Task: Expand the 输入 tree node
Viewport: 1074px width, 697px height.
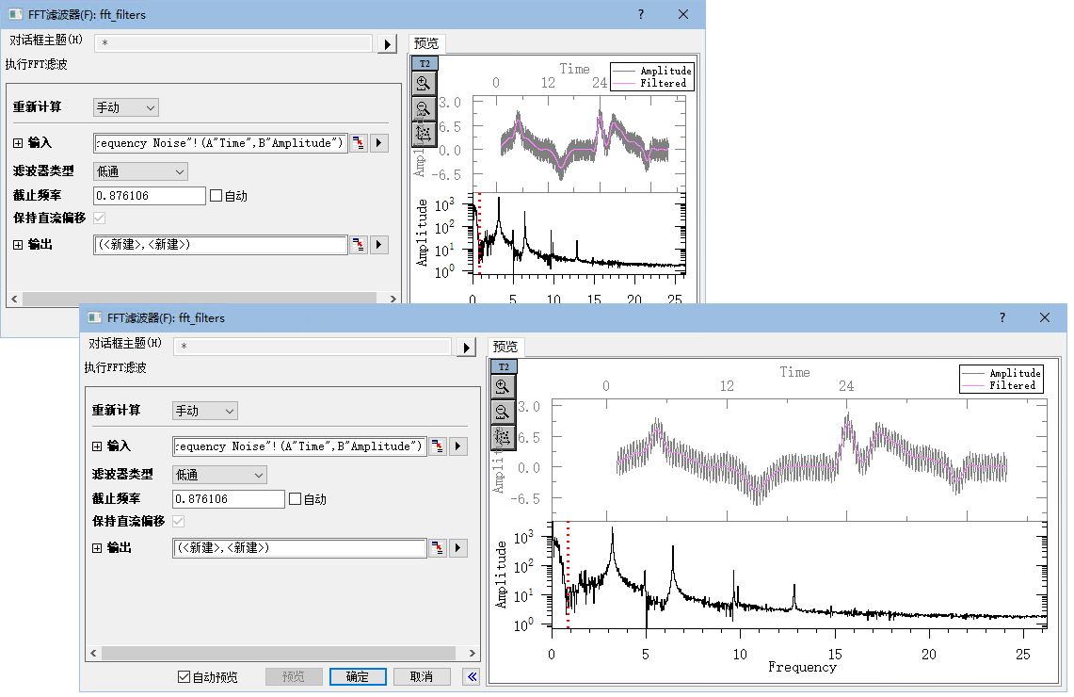Action: pos(97,446)
